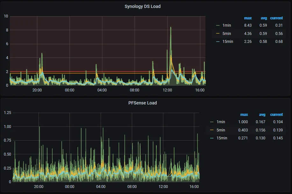Click PFSense 1min avg value 0.167
This screenshot has width=292, height=194.
(x=260, y=122)
